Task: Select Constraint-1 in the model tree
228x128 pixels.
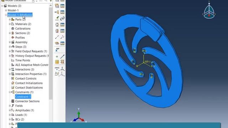Action: pos(23,97)
